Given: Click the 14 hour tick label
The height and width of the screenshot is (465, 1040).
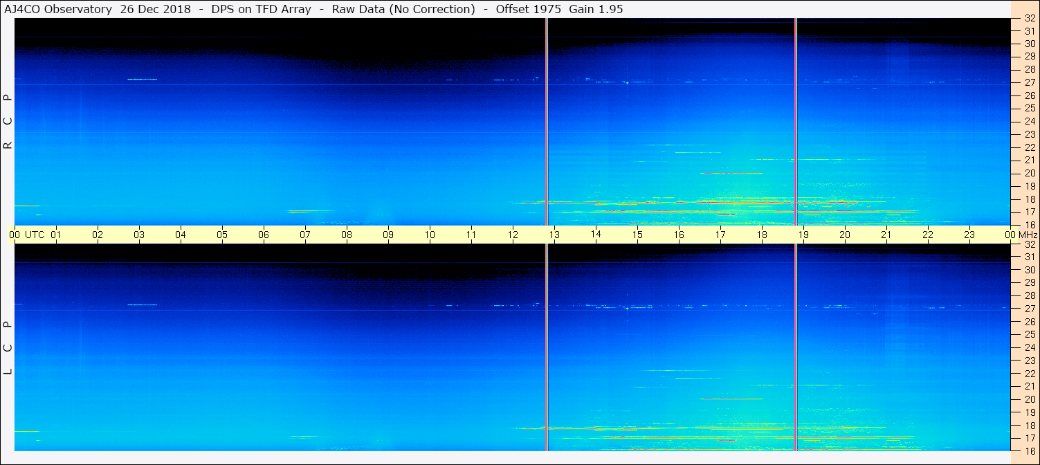Looking at the screenshot, I should (596, 235).
